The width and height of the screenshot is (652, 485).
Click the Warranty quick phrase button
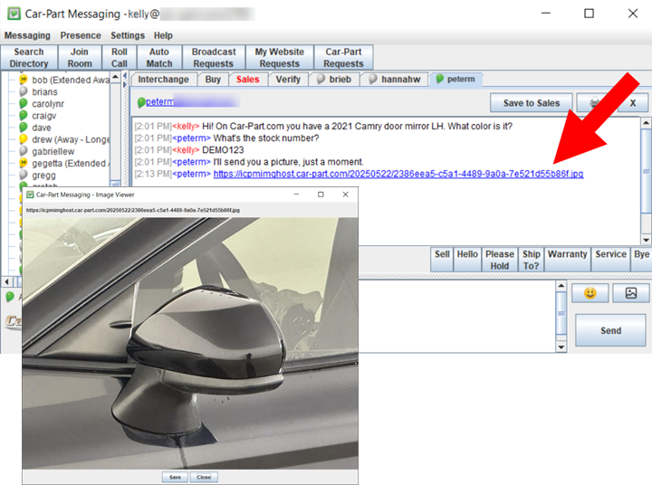[567, 260]
